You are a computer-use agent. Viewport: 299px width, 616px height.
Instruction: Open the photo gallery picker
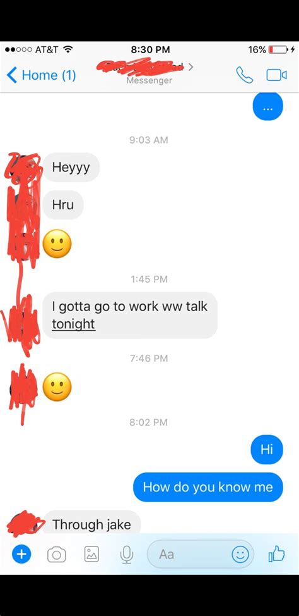[x=91, y=554]
